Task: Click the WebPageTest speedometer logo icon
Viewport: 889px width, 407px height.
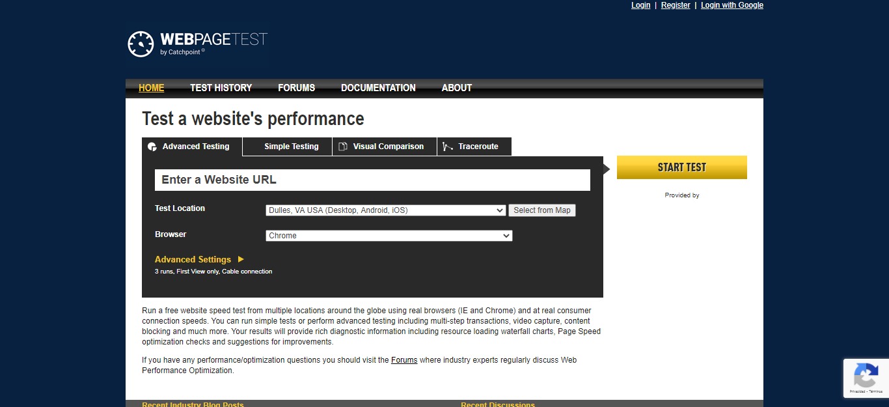Action: point(141,44)
